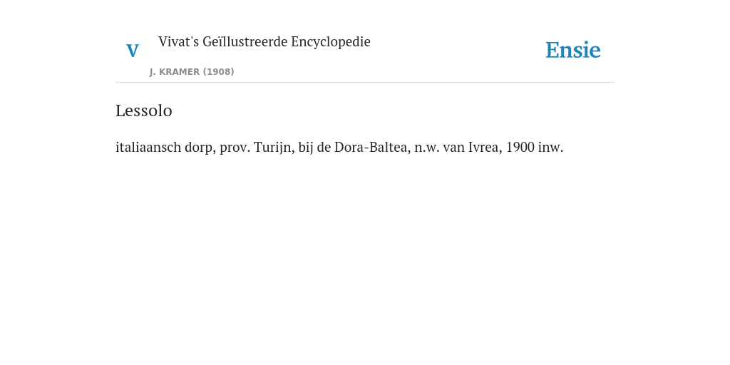The width and height of the screenshot is (730, 365).
Task: Click the word van before Ivrea
Action: [454, 147]
